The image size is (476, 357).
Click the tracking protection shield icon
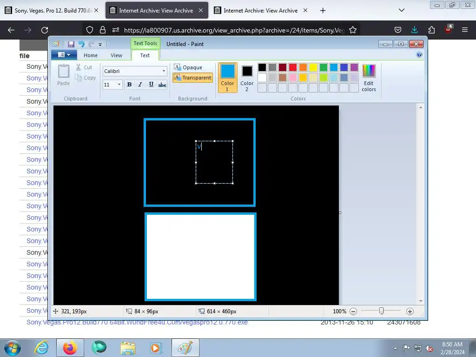point(90,30)
